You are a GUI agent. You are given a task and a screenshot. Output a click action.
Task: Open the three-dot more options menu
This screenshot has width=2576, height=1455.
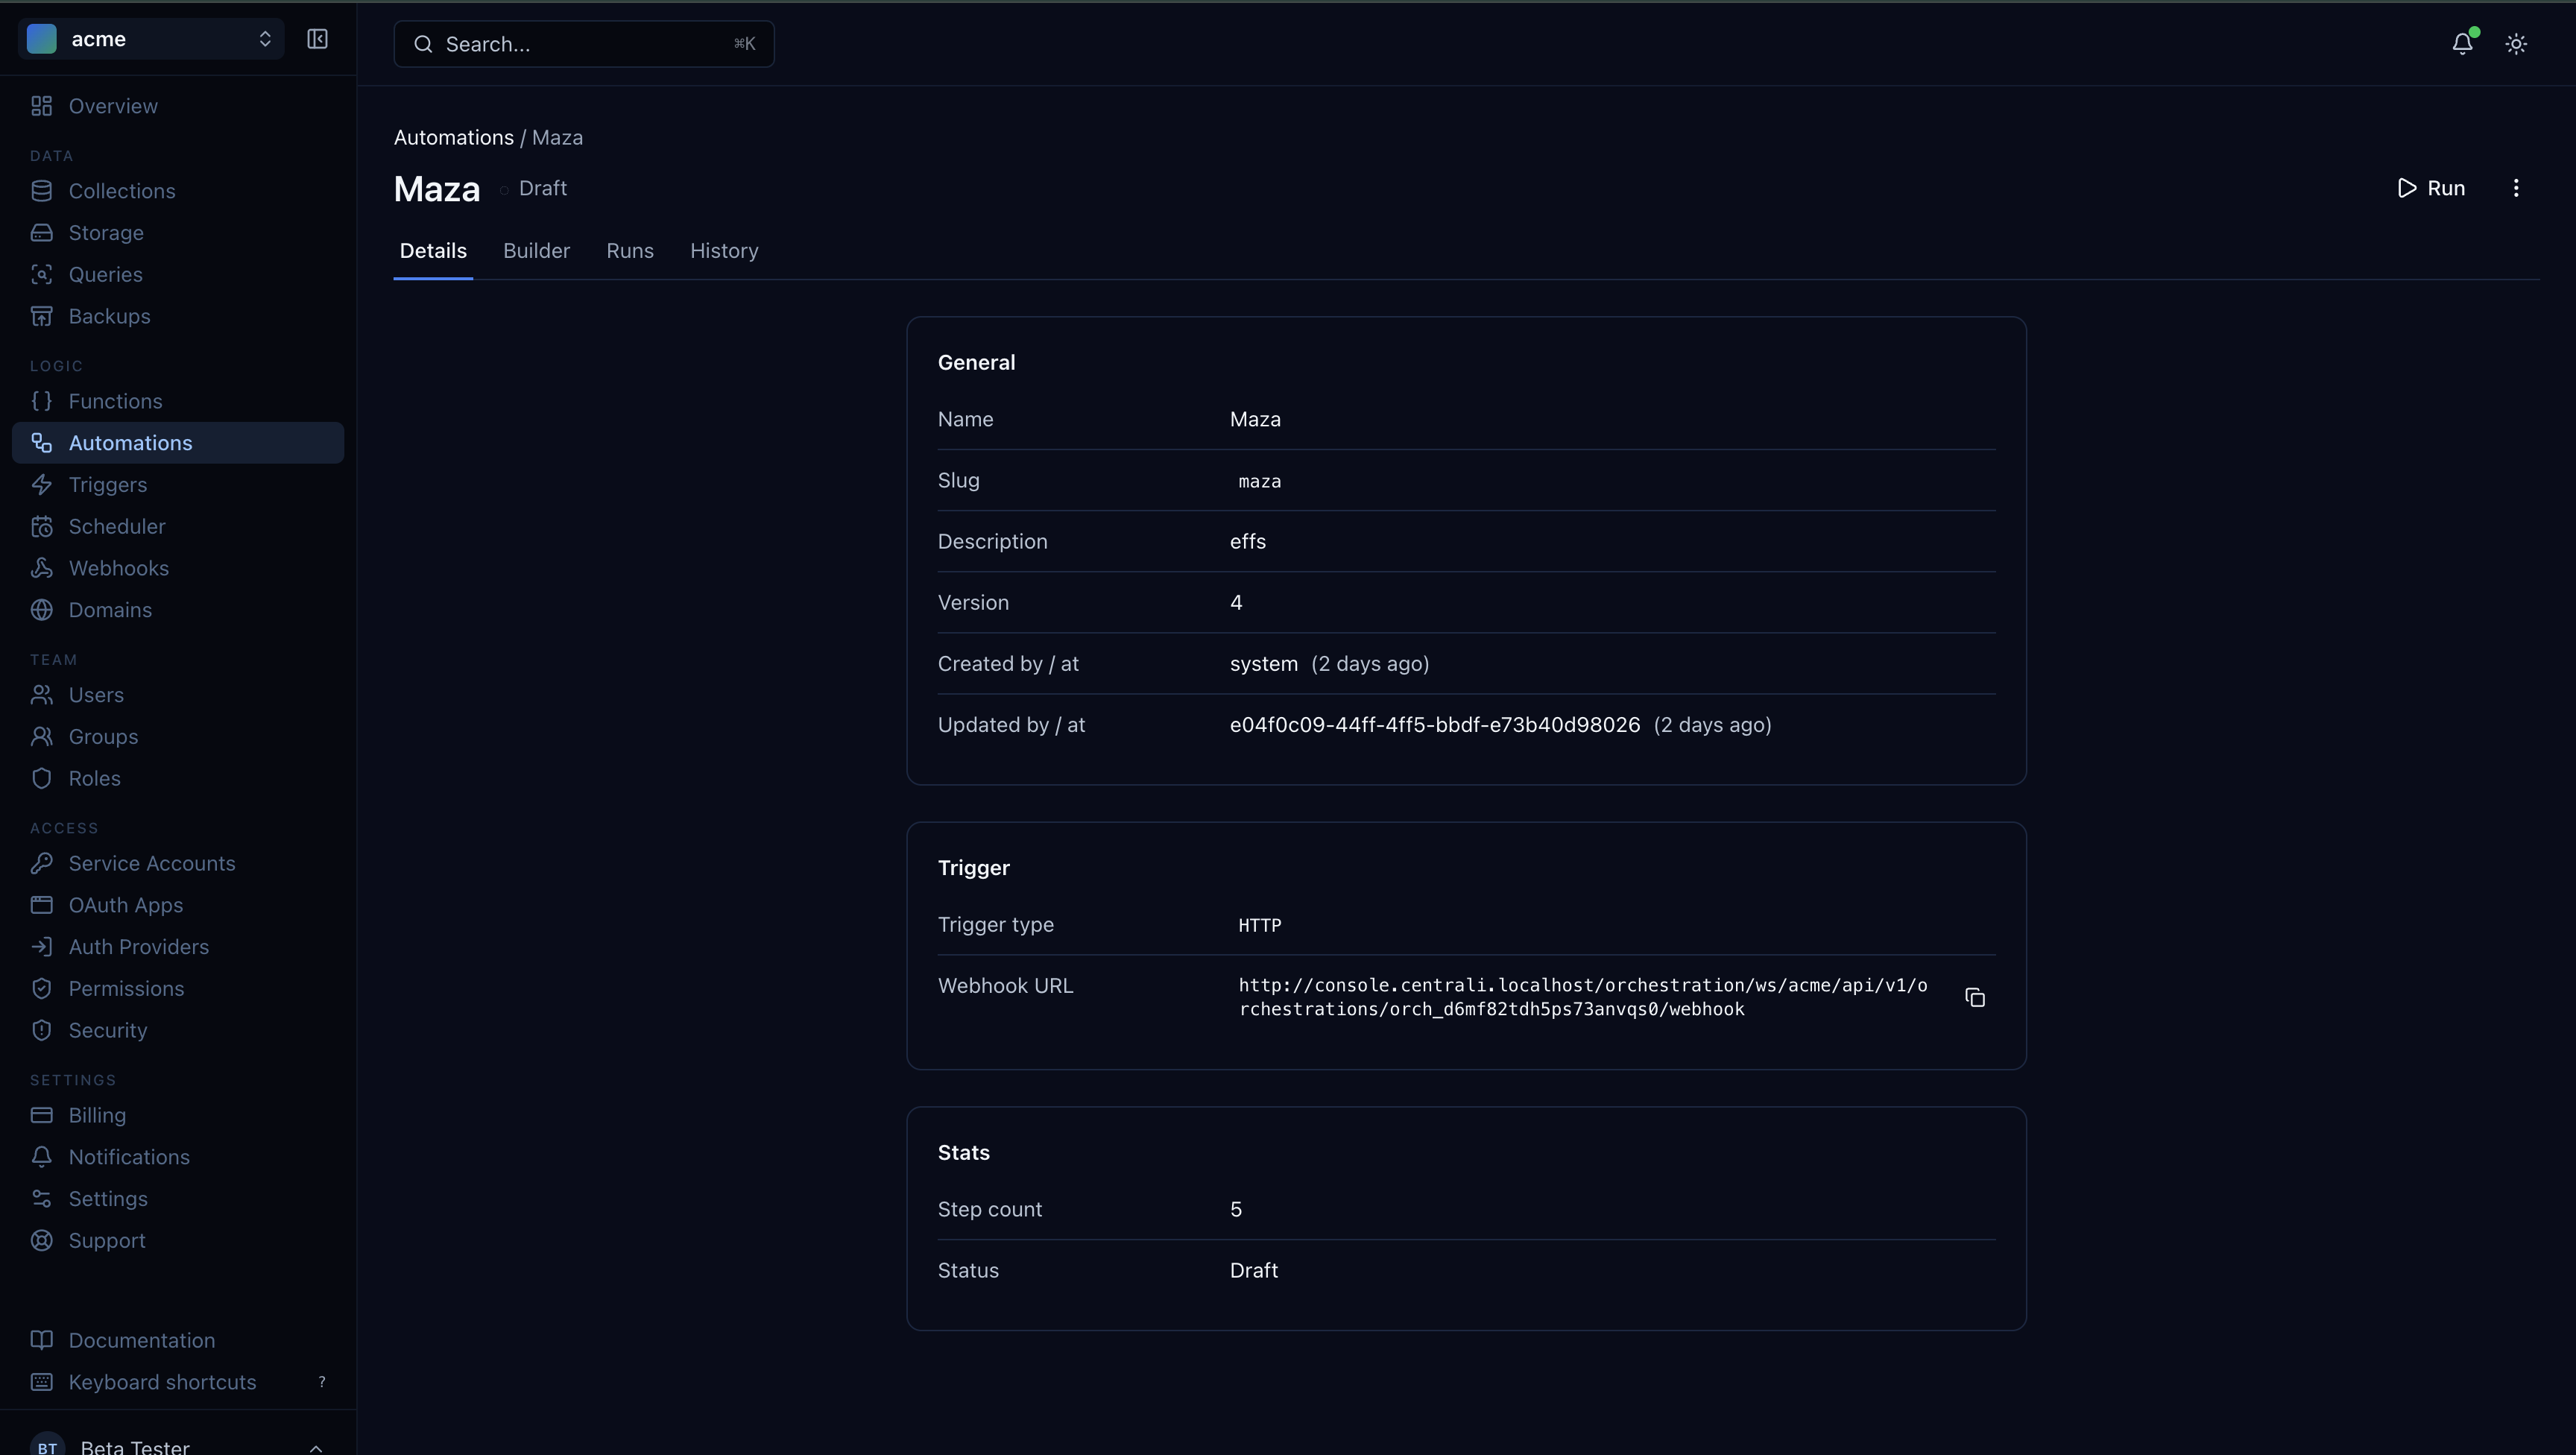[x=2516, y=188]
